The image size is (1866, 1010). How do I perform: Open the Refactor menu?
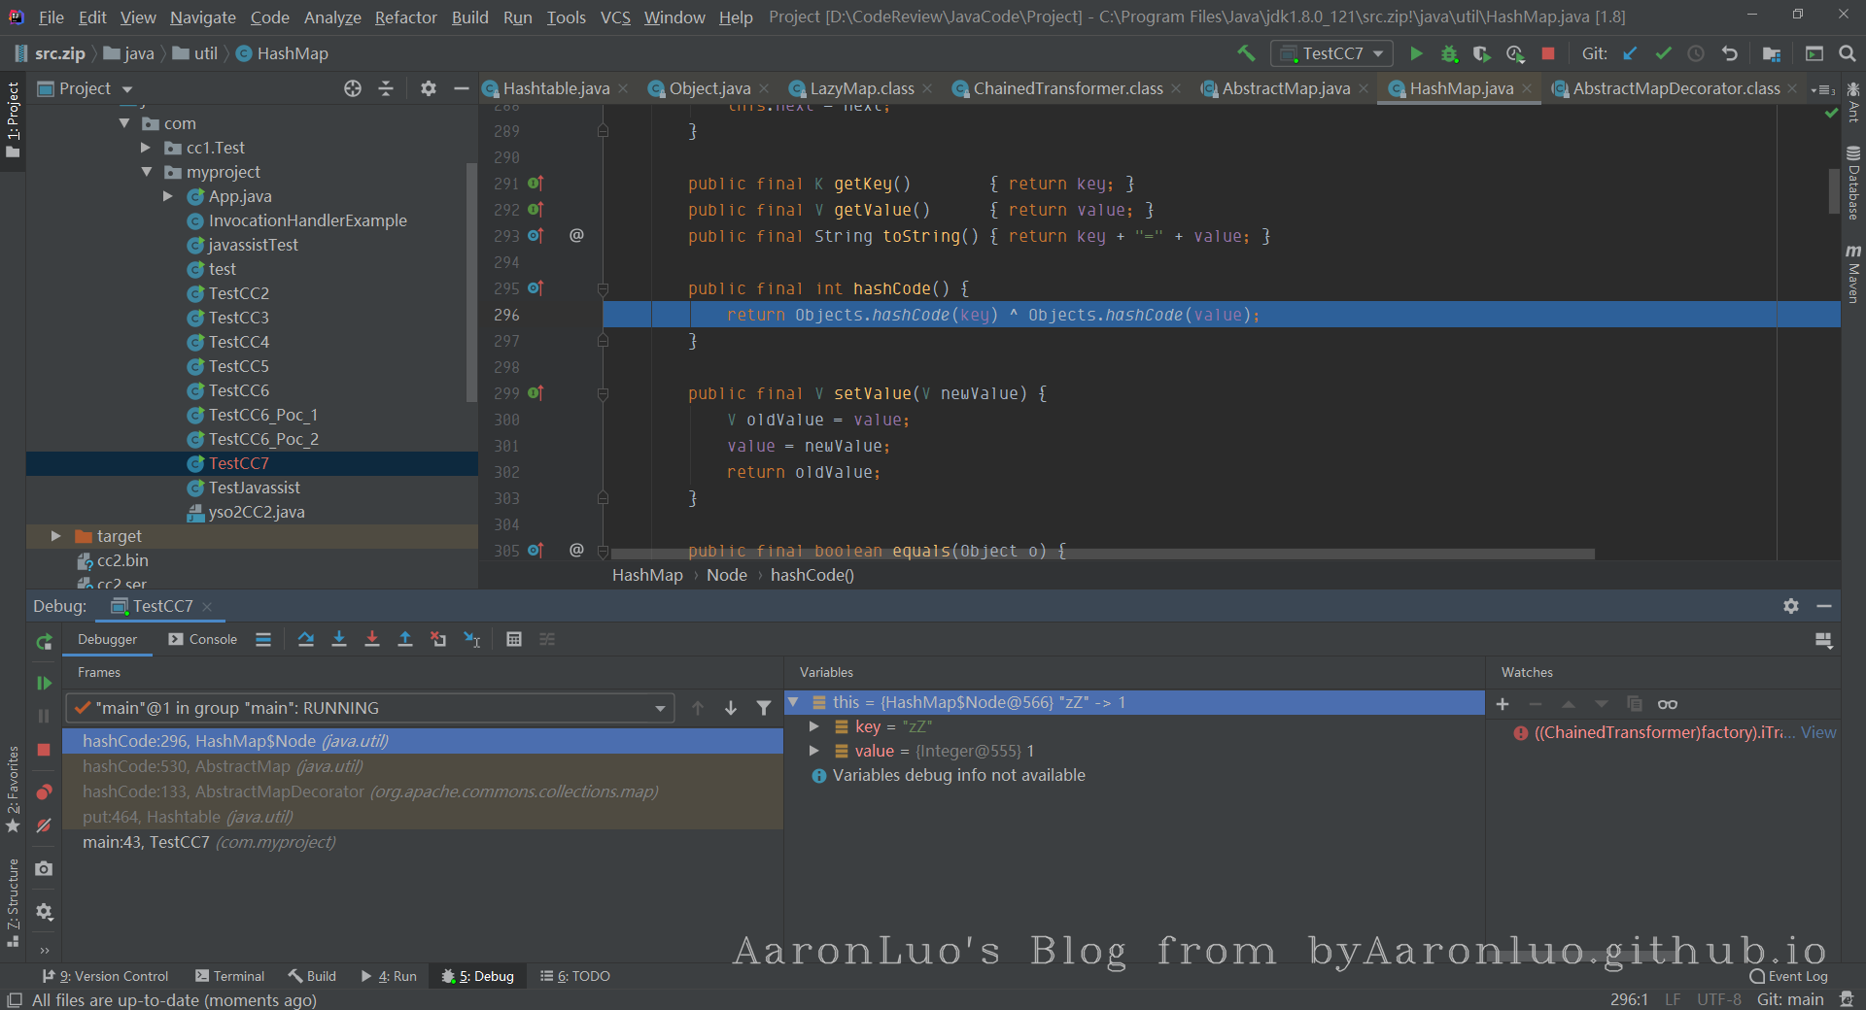[405, 17]
